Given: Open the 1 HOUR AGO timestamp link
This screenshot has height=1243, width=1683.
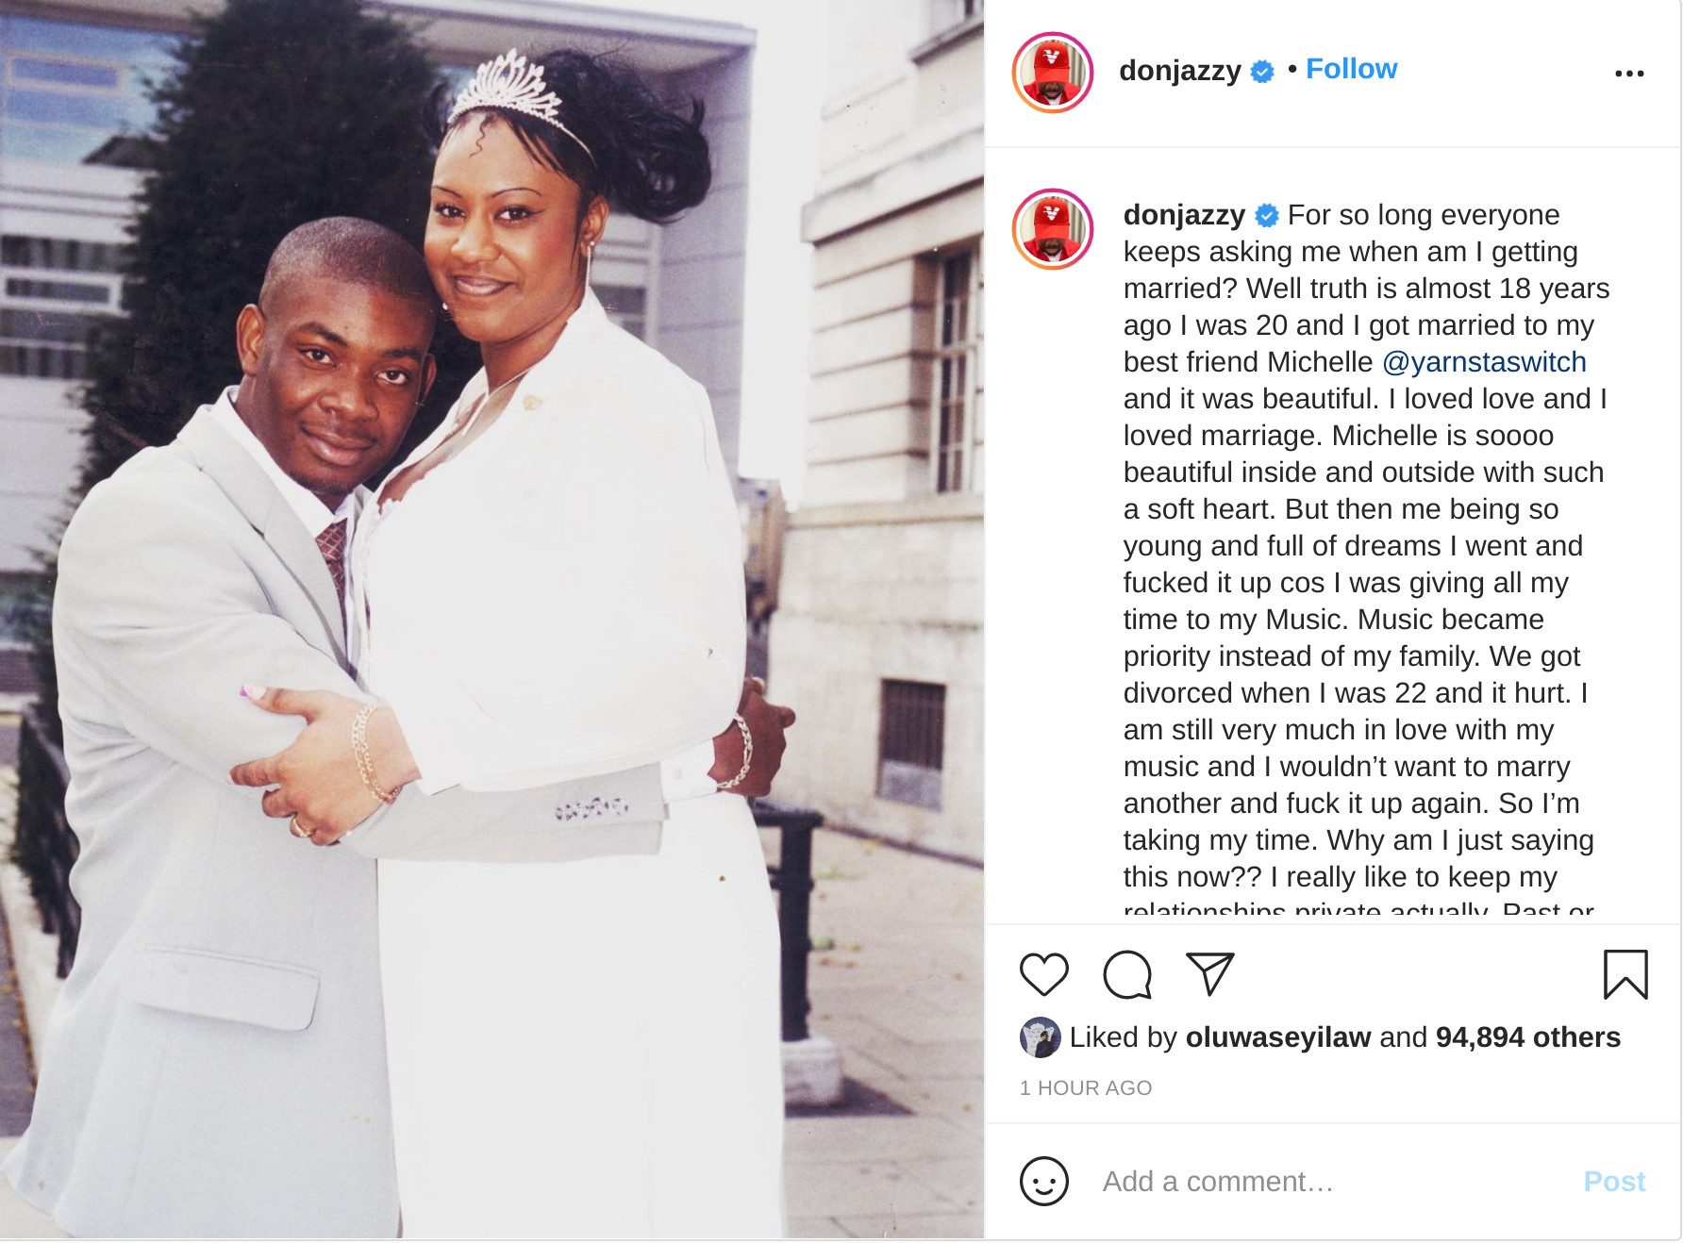Looking at the screenshot, I should coord(1085,1088).
